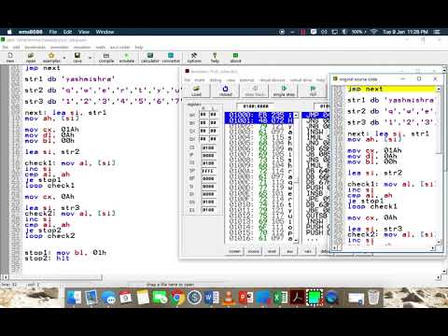This screenshot has width=448, height=336.
Task: Select highlighted 'jmp next' line in source window
Action: 392,89
